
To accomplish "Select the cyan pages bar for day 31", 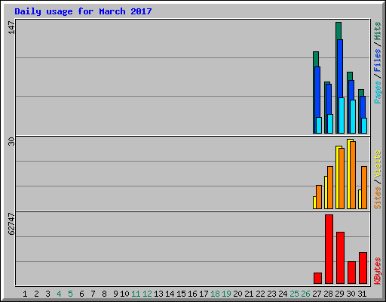I will tap(364, 126).
